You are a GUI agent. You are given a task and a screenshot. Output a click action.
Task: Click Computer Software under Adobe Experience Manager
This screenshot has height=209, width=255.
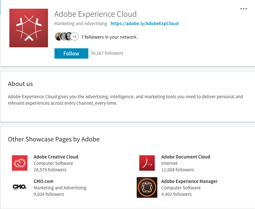(x=181, y=188)
